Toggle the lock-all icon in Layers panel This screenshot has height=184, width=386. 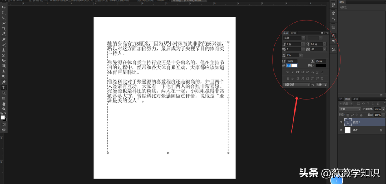[x=361, y=115]
